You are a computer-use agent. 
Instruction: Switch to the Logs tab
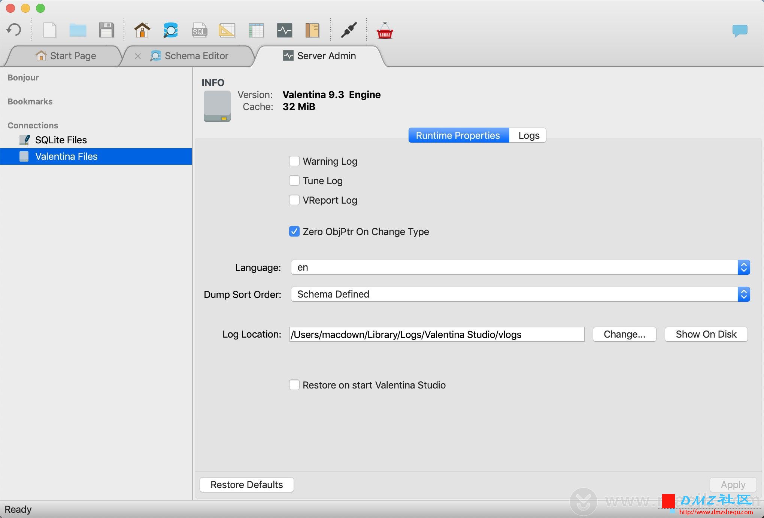[x=528, y=135]
